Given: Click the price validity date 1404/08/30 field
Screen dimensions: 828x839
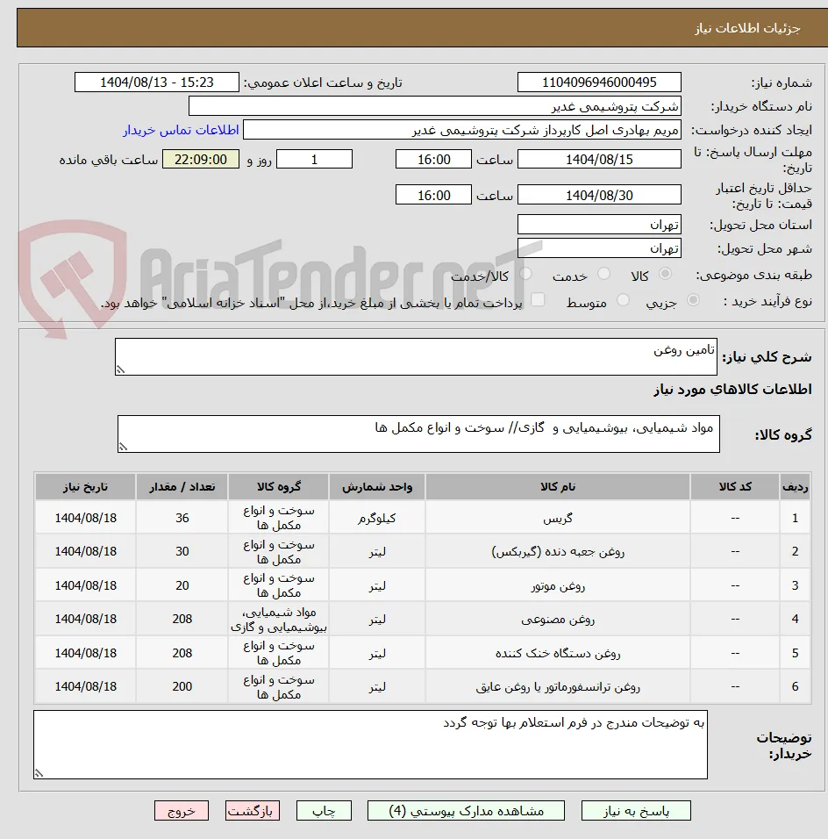Looking at the screenshot, I should pyautogui.click(x=599, y=195).
